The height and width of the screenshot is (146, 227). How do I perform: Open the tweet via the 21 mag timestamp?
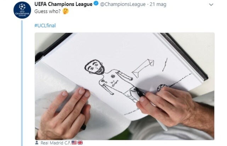point(158,4)
